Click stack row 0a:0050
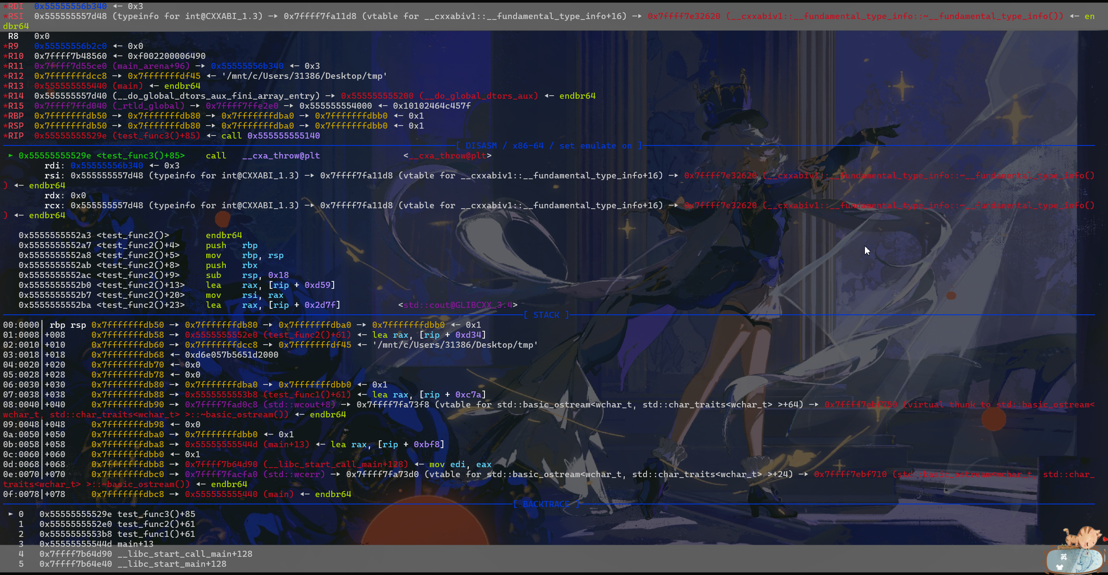This screenshot has height=575, width=1108. tap(148, 434)
